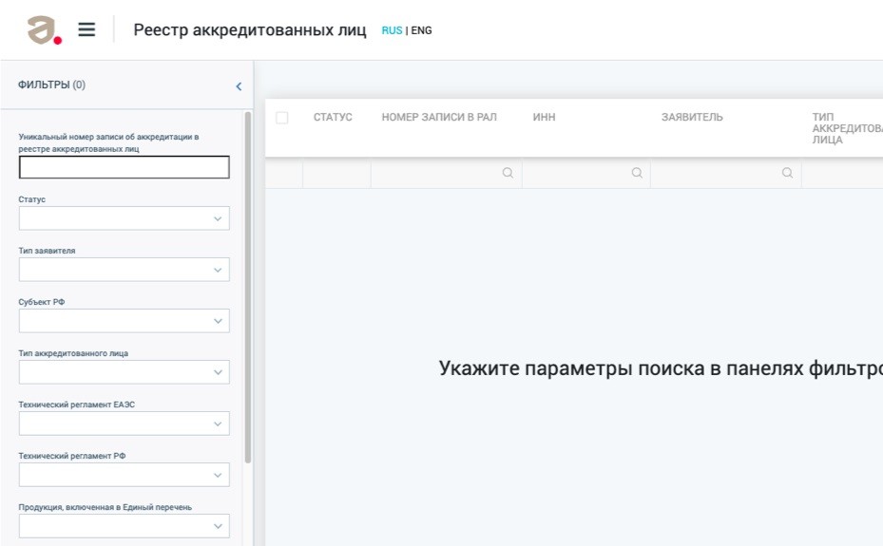883x546 pixels.
Task: Click the Реестр аккредитованных лиц title
Action: pos(249,29)
